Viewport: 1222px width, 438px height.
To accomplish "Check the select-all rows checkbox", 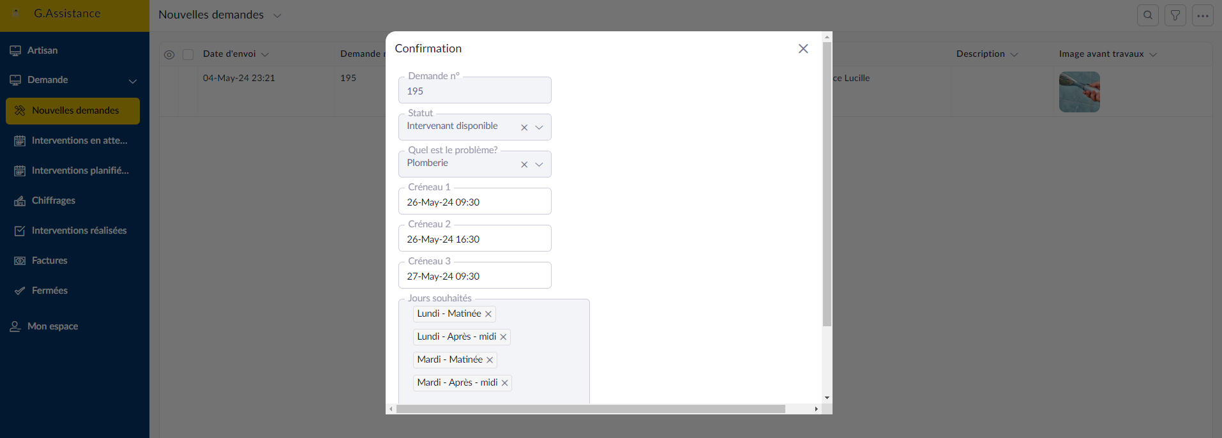I will [188, 55].
